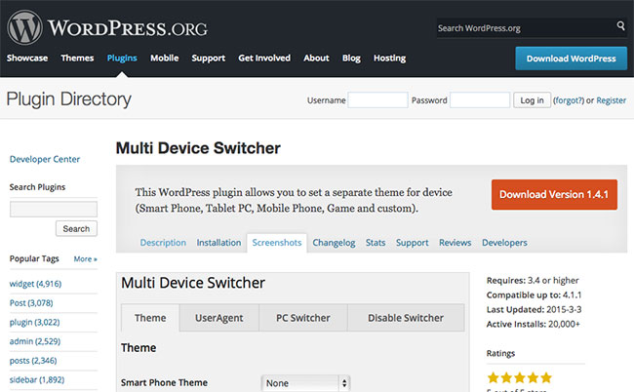This screenshot has height=392, width=634.
Task: Switch to the Installation tab
Action: pyautogui.click(x=218, y=243)
